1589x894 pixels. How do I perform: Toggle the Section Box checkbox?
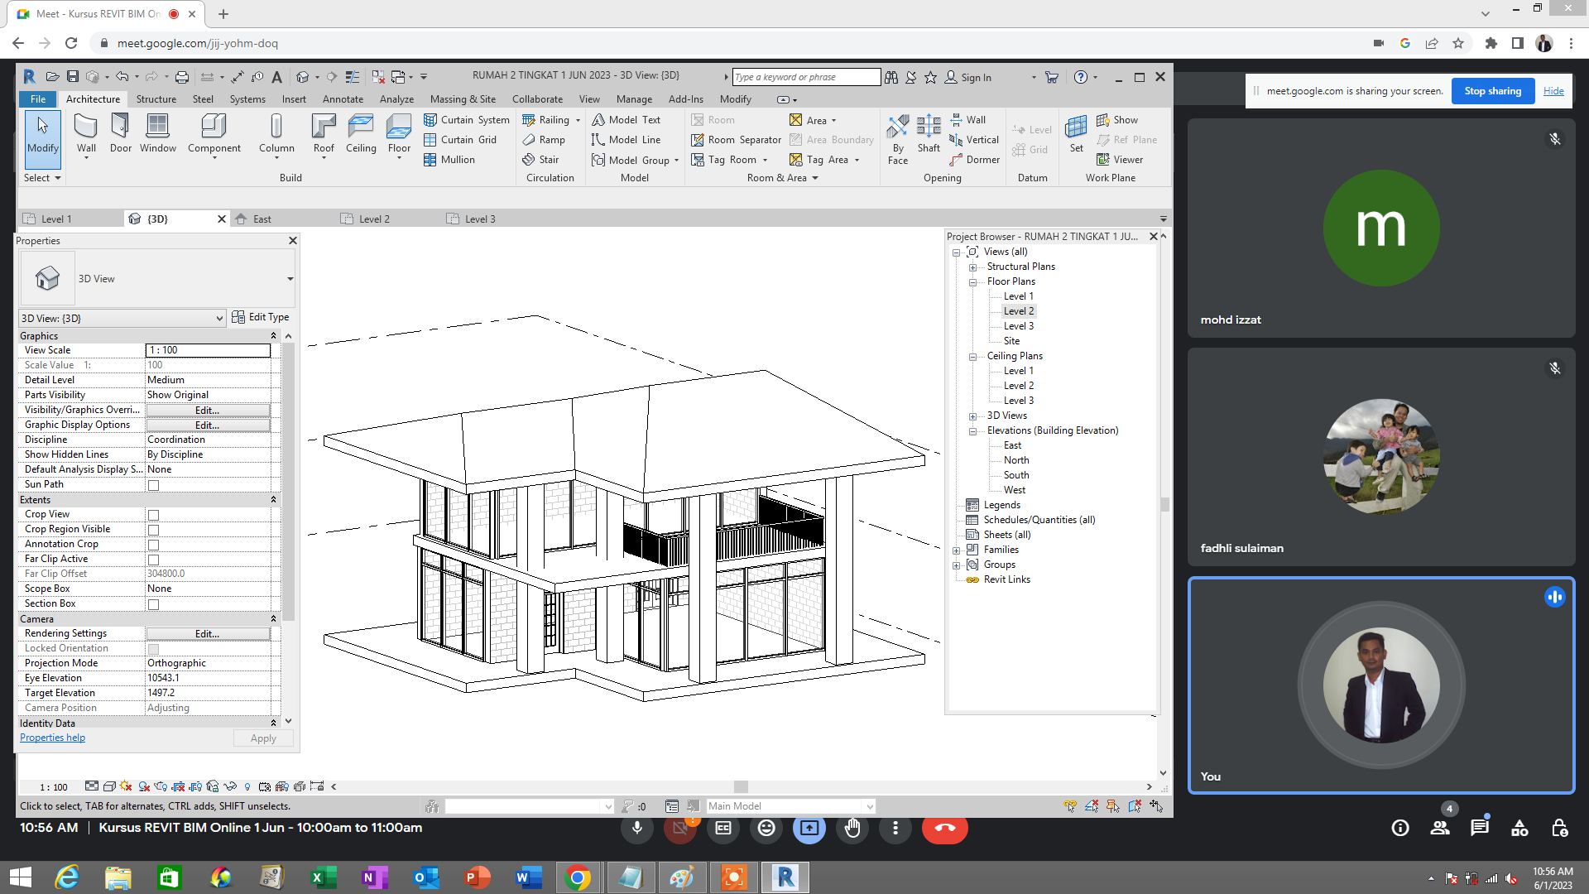(153, 604)
